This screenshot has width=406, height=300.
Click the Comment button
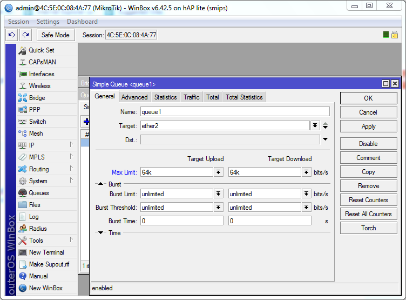(368, 158)
